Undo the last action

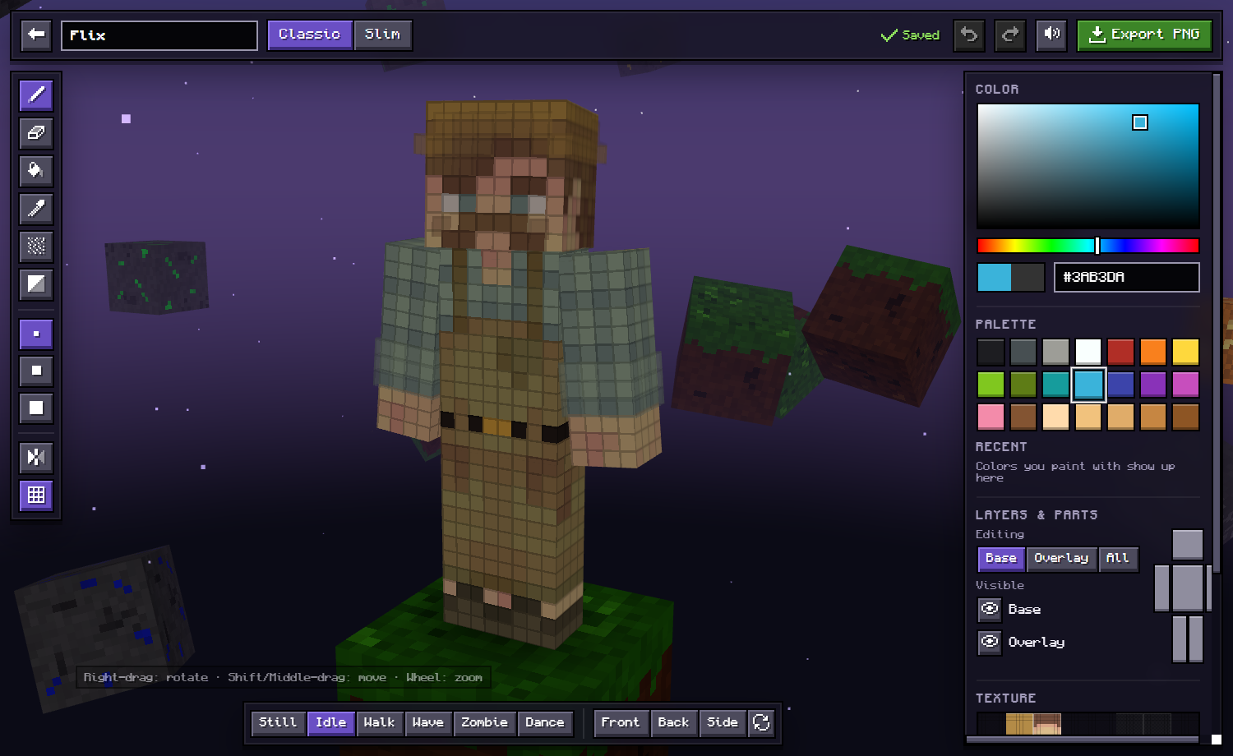coord(969,35)
